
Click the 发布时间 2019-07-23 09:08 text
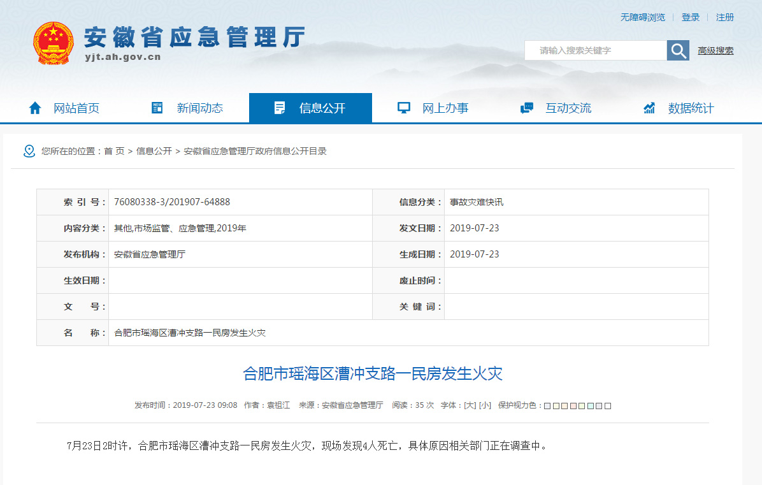click(x=185, y=405)
